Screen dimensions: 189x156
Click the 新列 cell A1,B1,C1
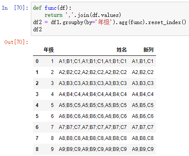142,61
